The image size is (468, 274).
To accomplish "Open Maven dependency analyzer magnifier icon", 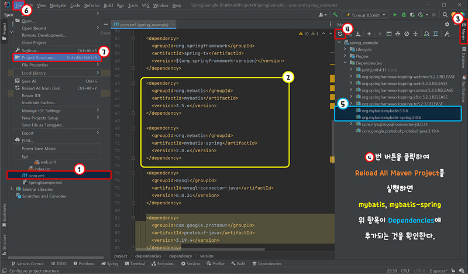I will pos(426,34).
